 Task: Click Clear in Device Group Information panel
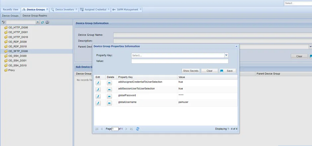pyautogui.click(x=299, y=56)
